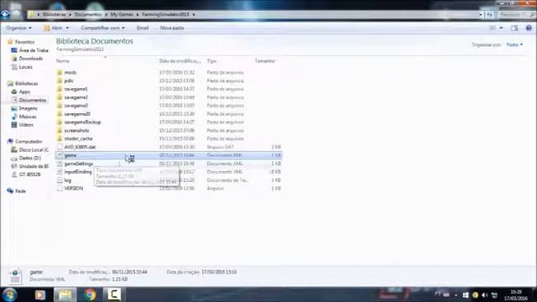
Task: Open Músicas library in sidebar
Action: (28, 117)
